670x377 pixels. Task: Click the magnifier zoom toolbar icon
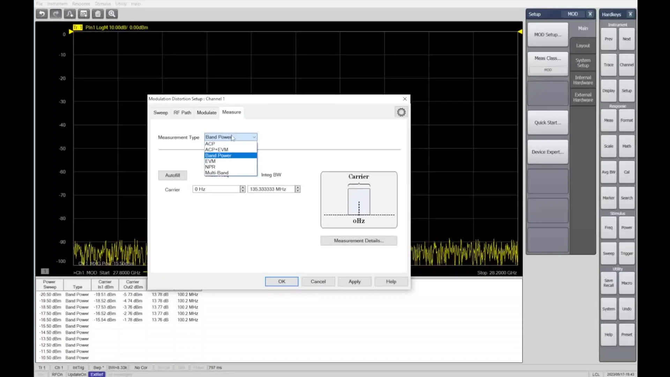pyautogui.click(x=112, y=14)
